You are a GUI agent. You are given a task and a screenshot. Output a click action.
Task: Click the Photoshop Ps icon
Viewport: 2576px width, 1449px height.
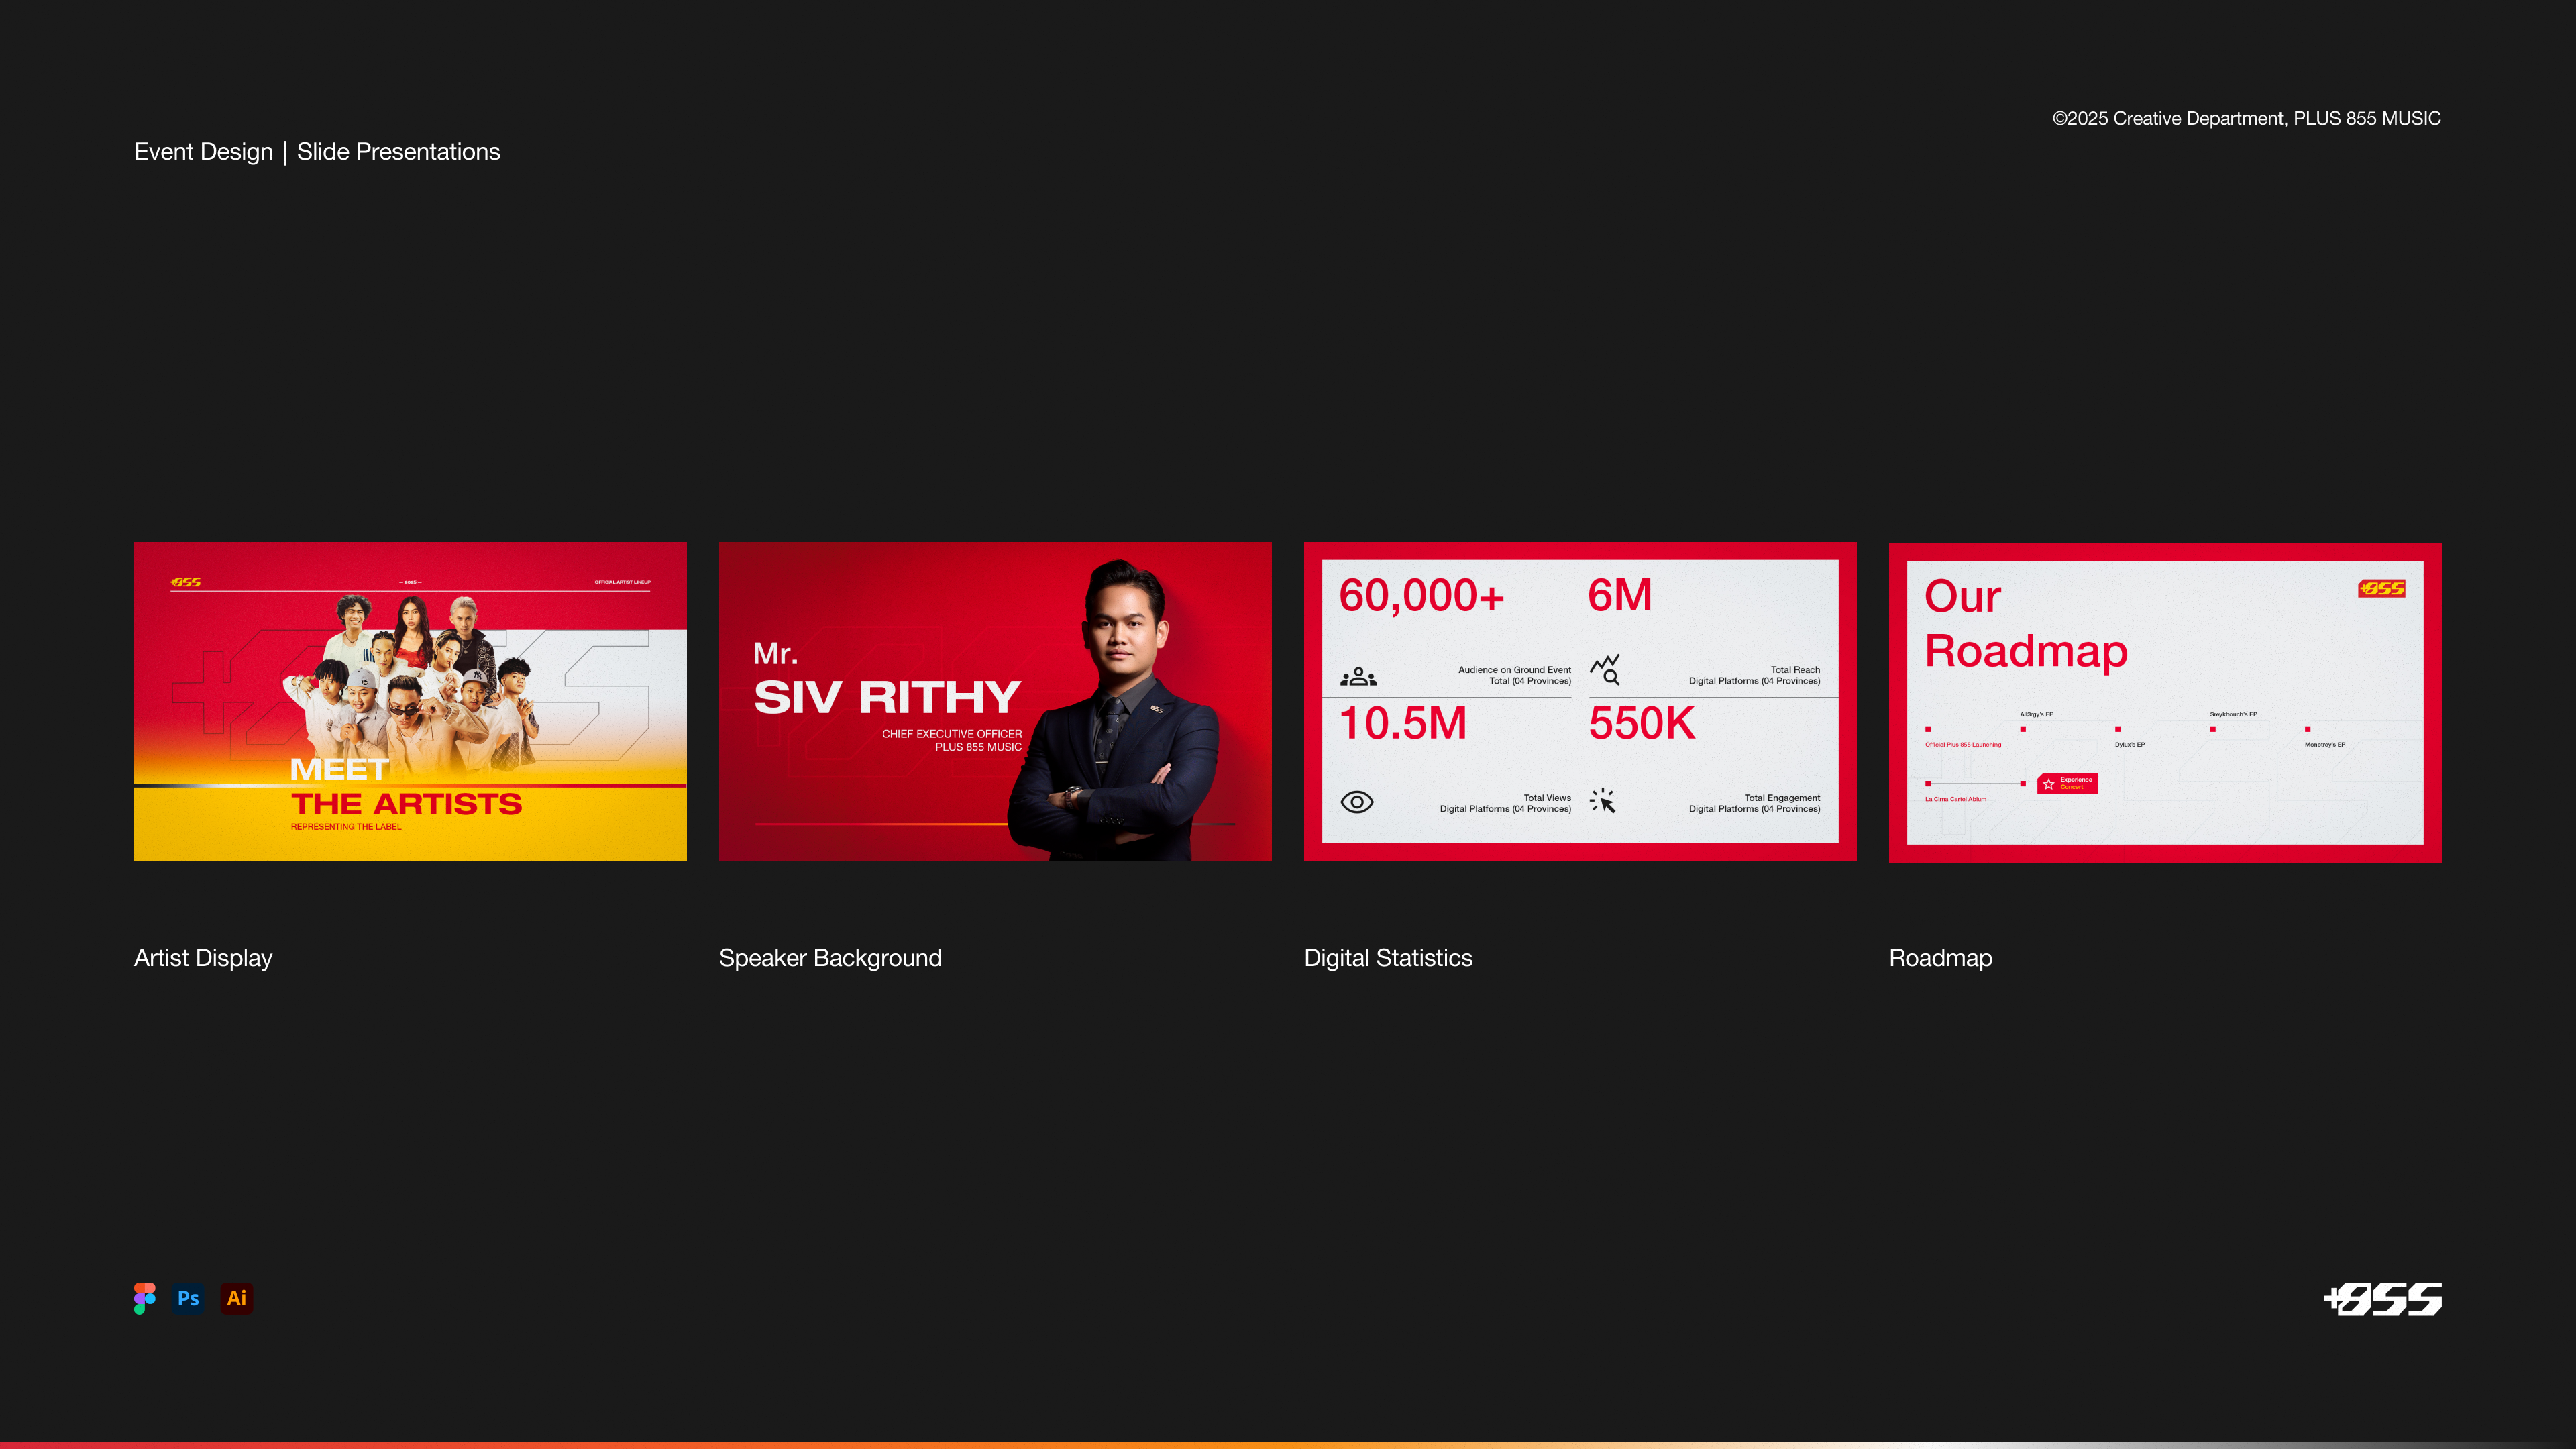[x=188, y=1298]
